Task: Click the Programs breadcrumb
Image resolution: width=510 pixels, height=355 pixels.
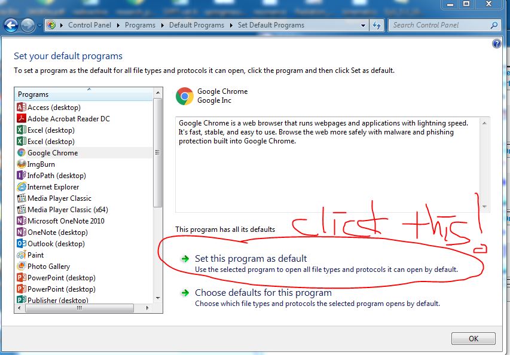Action: click(x=140, y=25)
